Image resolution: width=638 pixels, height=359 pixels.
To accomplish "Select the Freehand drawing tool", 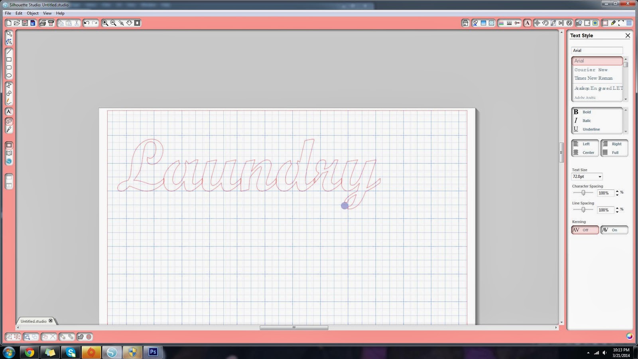I will click(9, 101).
